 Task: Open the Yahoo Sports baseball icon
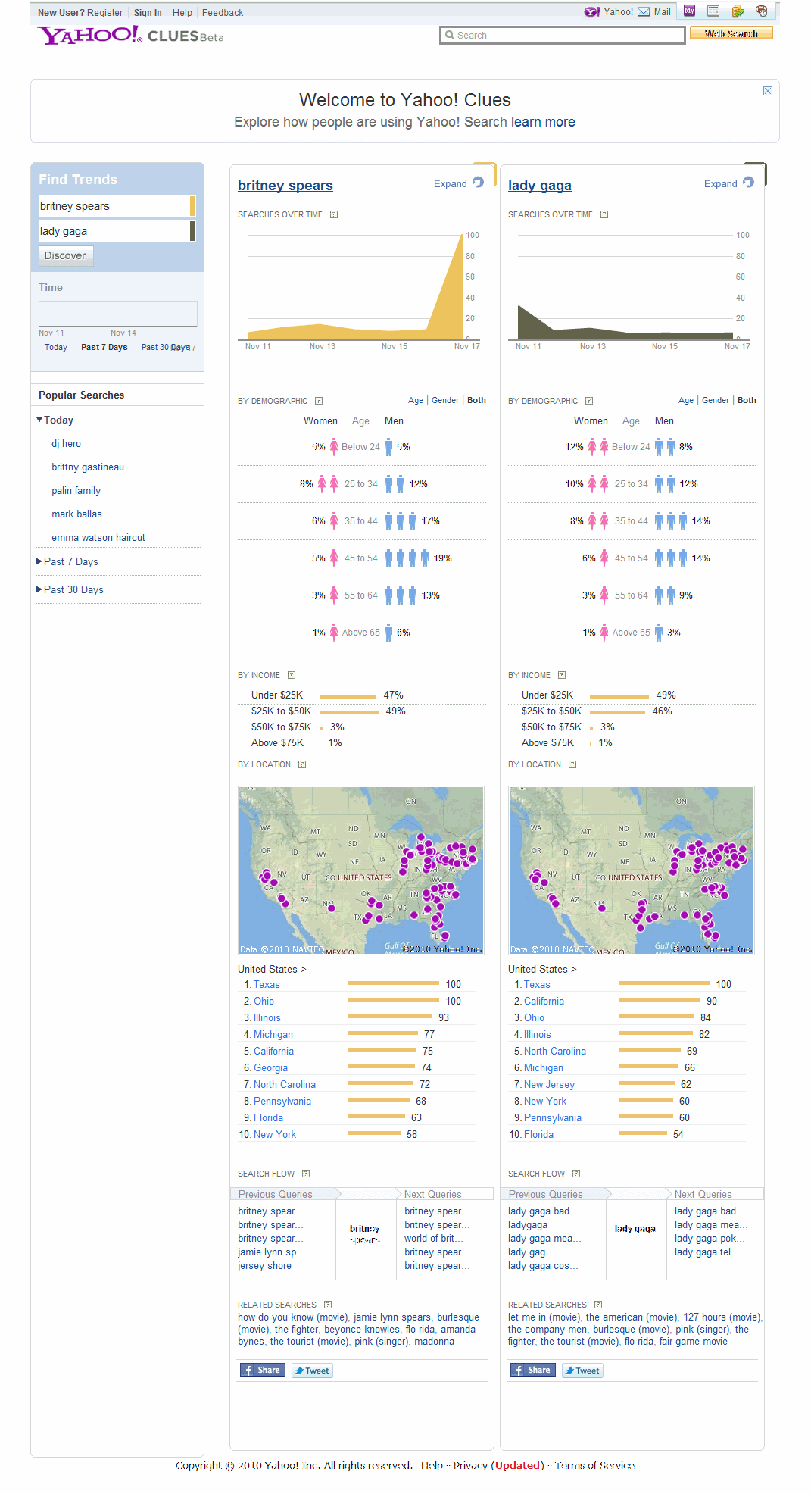click(x=762, y=11)
